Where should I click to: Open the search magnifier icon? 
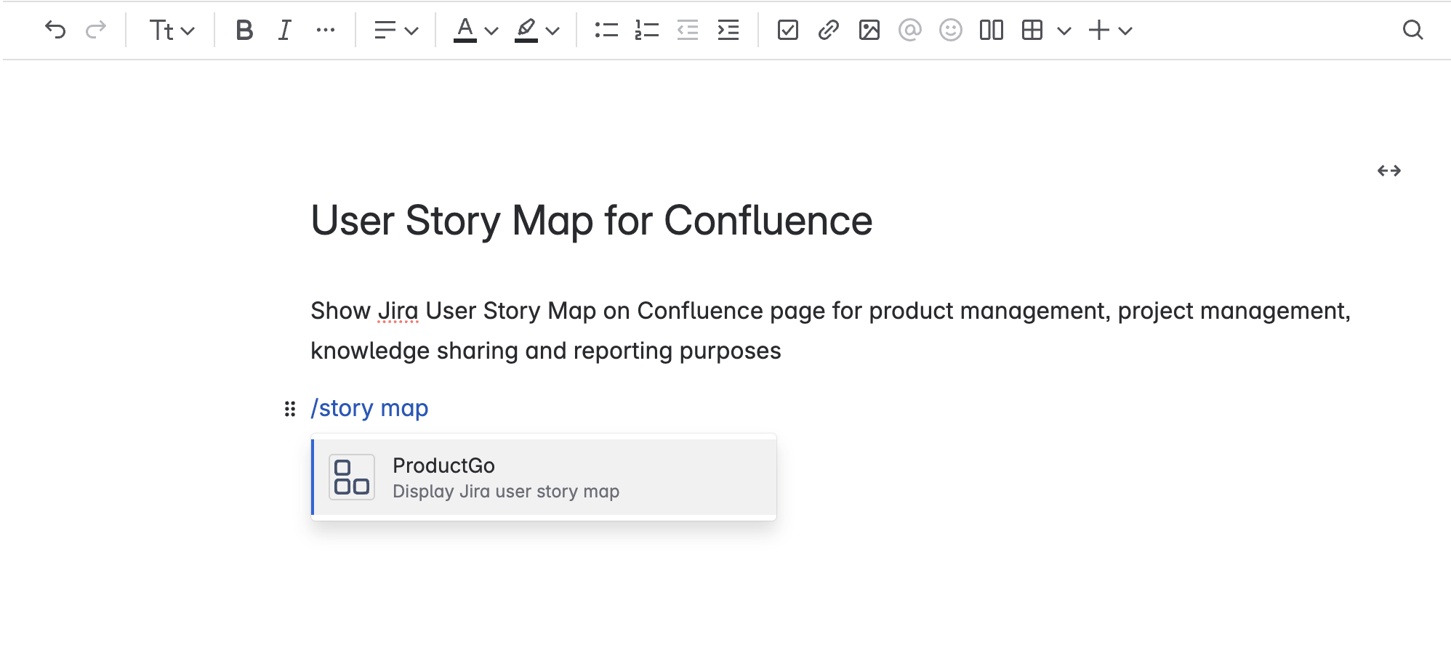[1412, 30]
